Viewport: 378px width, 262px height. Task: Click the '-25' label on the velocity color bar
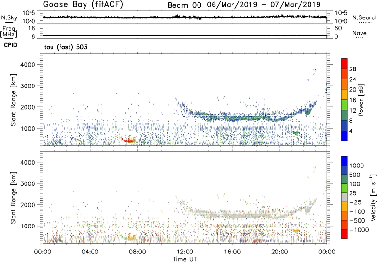click(355, 202)
